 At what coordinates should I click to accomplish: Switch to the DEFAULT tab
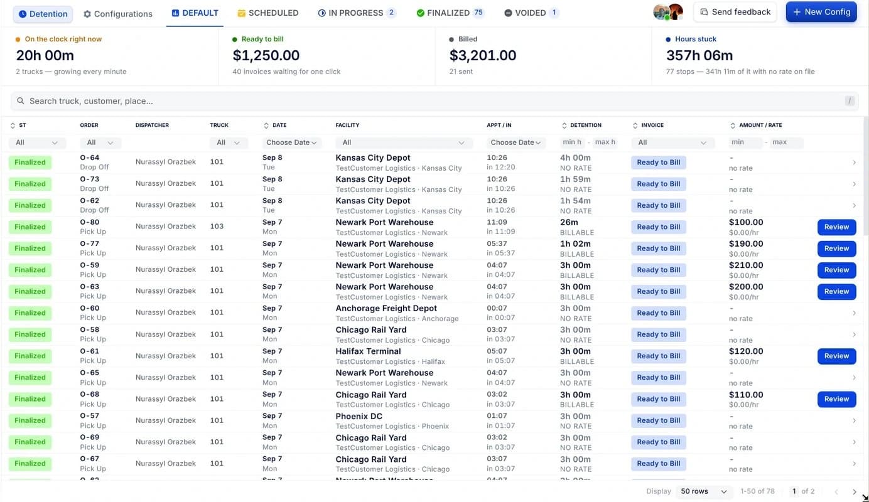pos(195,13)
